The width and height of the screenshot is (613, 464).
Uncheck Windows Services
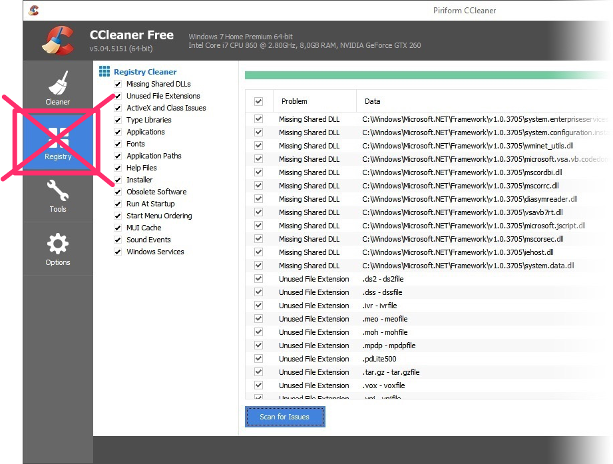point(118,252)
